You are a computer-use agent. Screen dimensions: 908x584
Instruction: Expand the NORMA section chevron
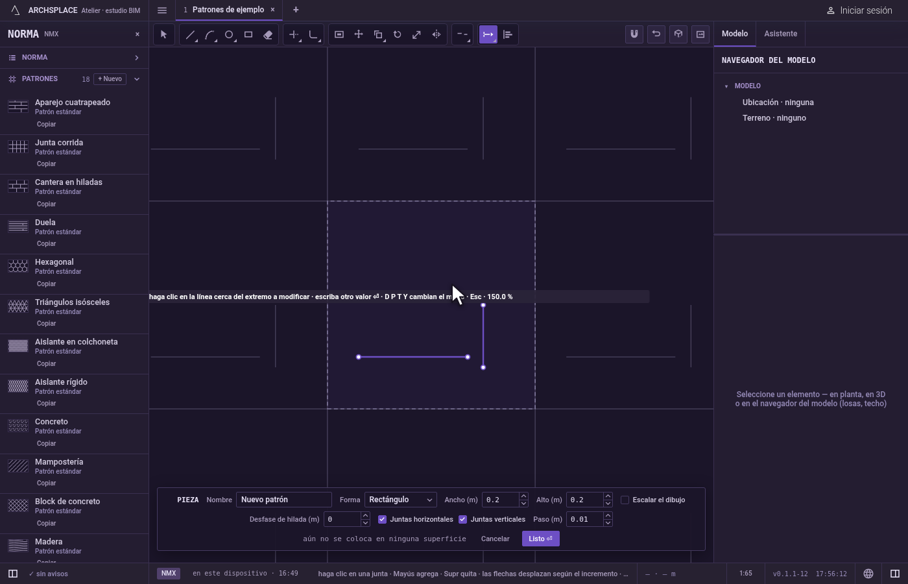tap(136, 58)
